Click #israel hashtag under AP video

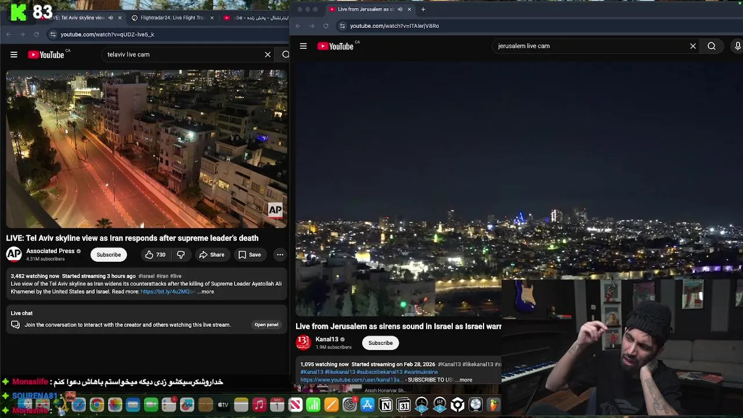146,276
